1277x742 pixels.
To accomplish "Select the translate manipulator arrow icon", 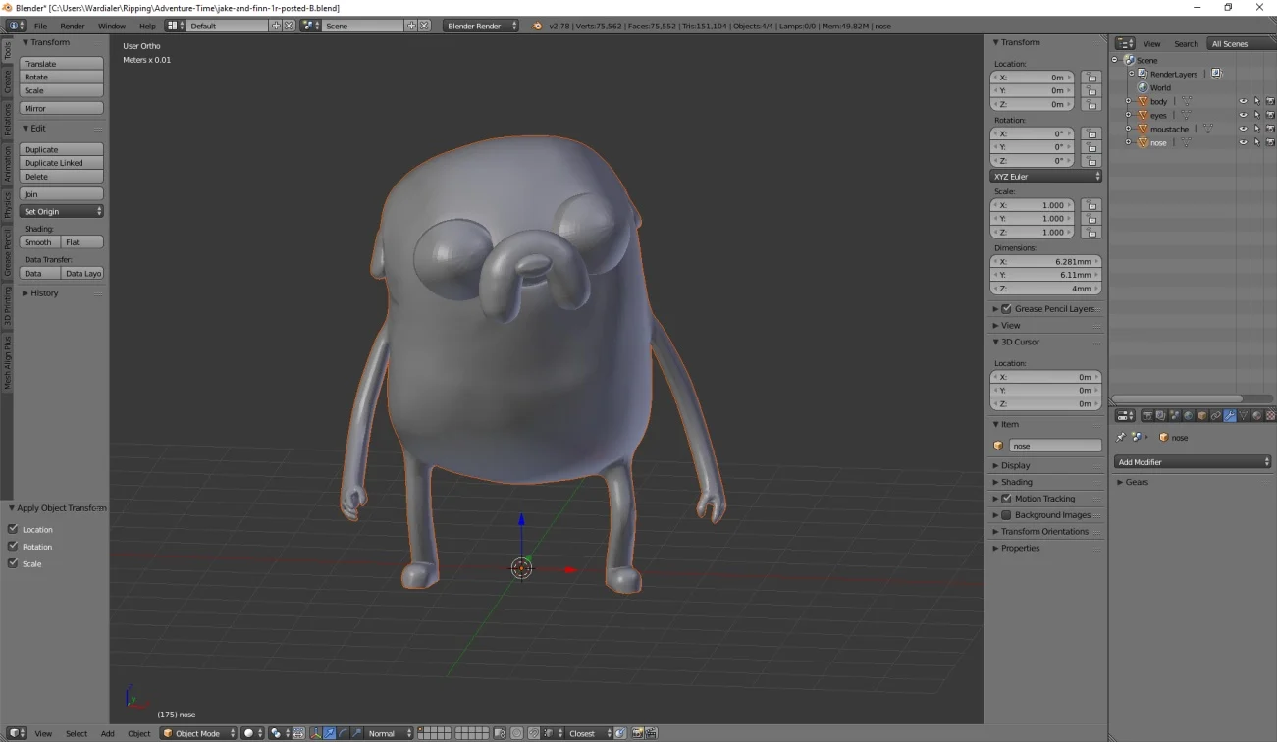I will (x=329, y=733).
